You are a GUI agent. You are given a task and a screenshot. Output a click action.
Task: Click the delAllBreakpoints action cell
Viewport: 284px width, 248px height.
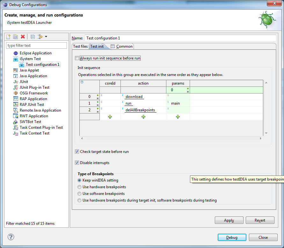[x=143, y=110]
